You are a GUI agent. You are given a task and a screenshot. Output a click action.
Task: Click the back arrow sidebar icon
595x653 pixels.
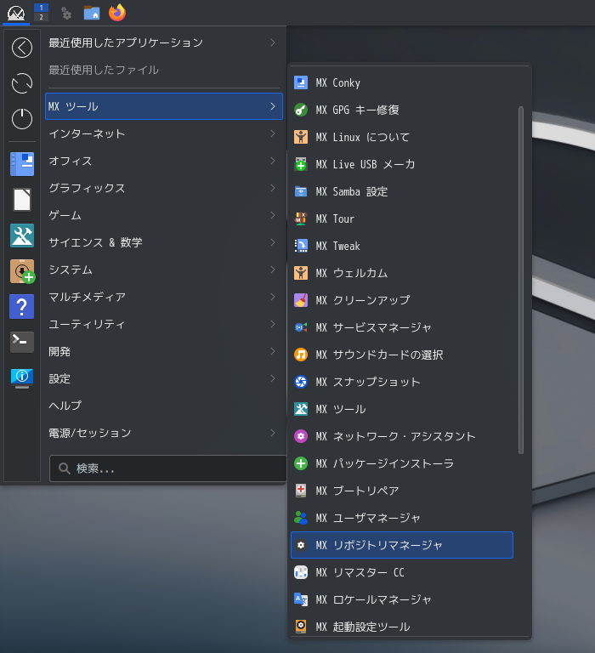coord(22,48)
